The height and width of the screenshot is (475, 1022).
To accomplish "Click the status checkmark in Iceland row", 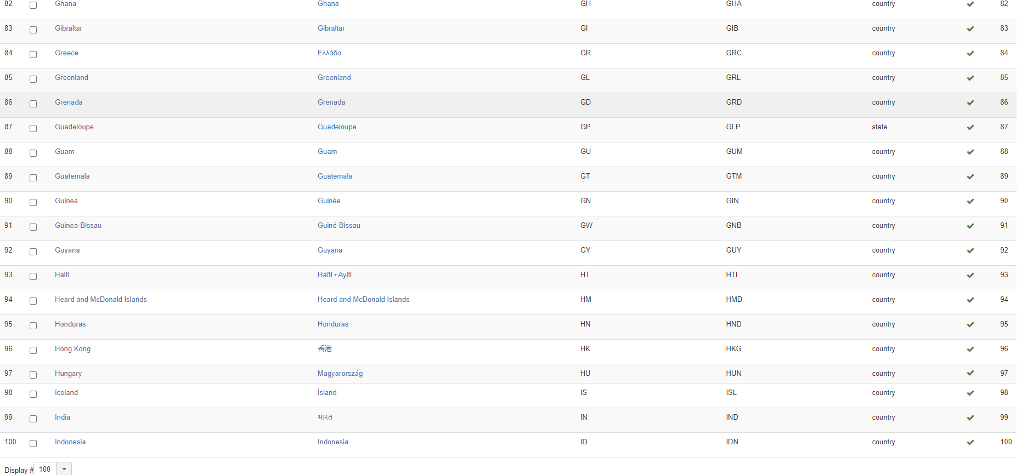I will pos(970,393).
